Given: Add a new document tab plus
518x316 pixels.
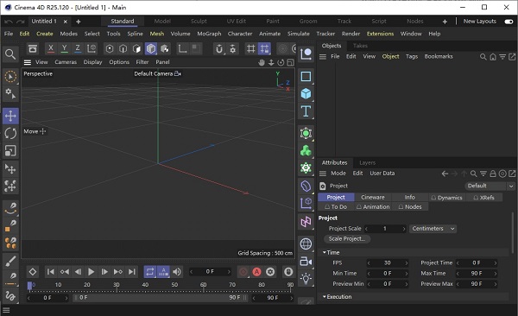Looking at the screenshot, I should (x=79, y=22).
